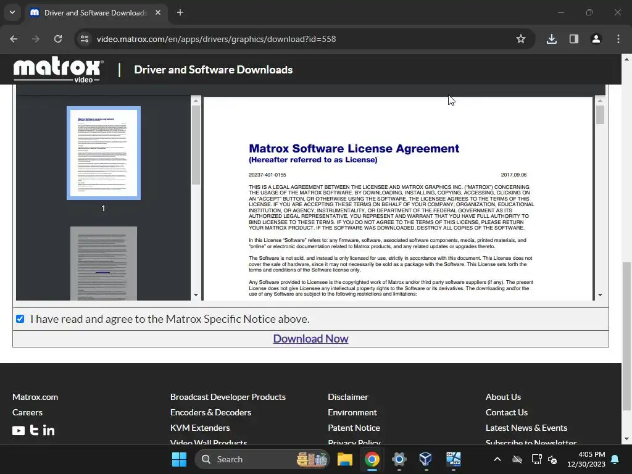Viewport: 632px width, 474px height.
Task: Uncheck the agree to Matrox Notice checkbox
Action: pyautogui.click(x=20, y=319)
